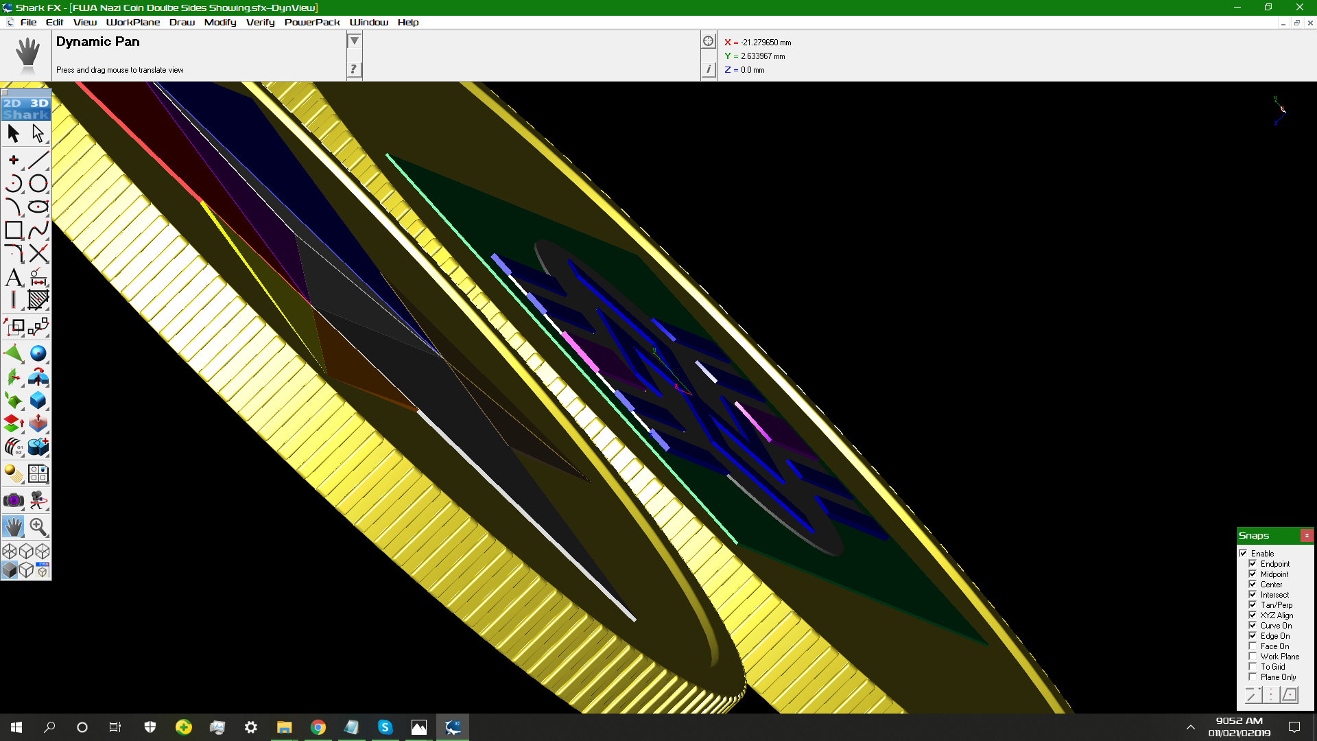Expand the Dynamic Pan options dropdown arrow

354,41
